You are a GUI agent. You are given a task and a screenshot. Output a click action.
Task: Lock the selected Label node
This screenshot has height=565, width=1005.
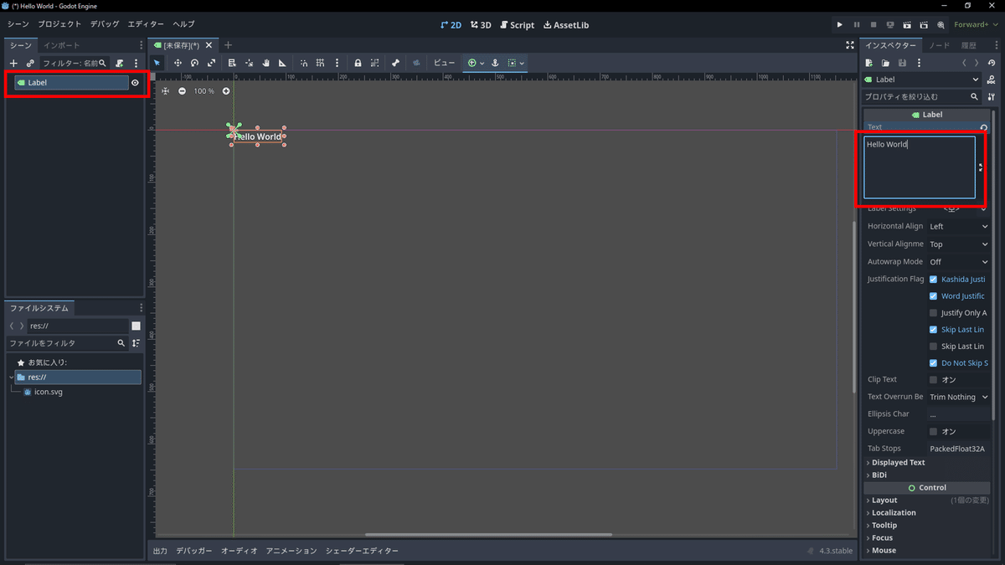click(x=358, y=63)
